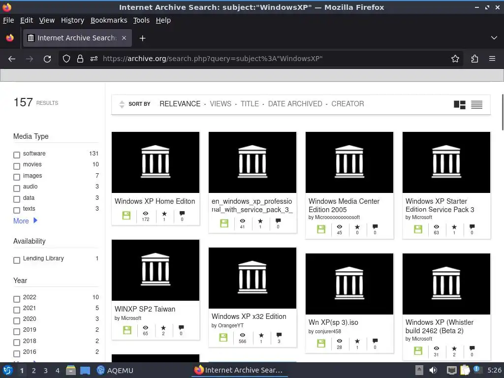Switch results to tile grid view
This screenshot has height=378, width=504.
[x=460, y=104]
